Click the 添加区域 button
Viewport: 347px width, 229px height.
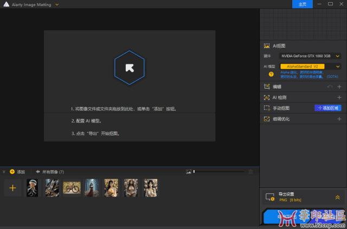pyautogui.click(x=327, y=108)
